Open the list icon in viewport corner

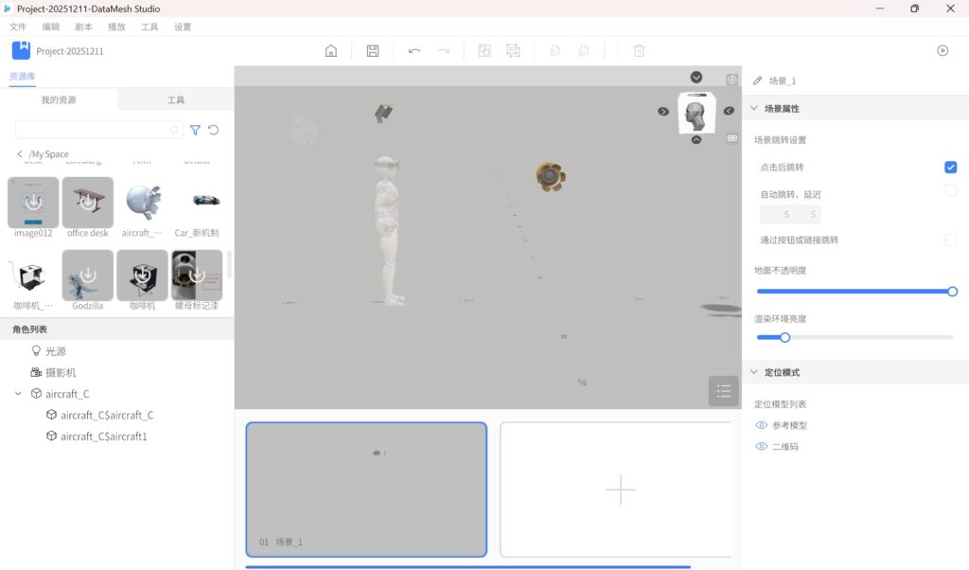coord(724,391)
